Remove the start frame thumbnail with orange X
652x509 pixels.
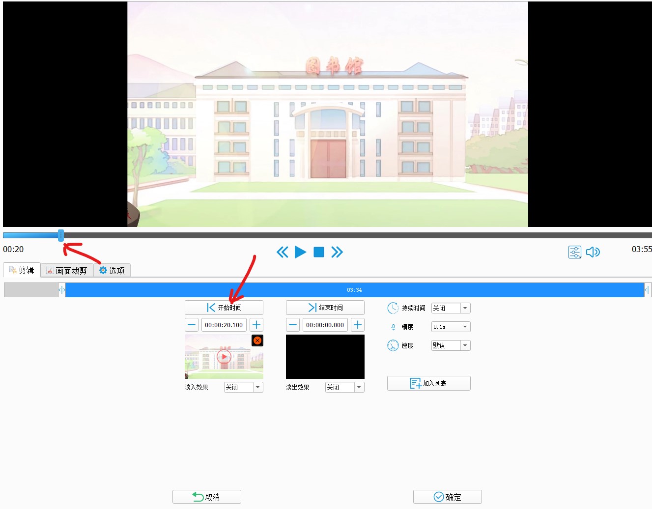tap(257, 340)
